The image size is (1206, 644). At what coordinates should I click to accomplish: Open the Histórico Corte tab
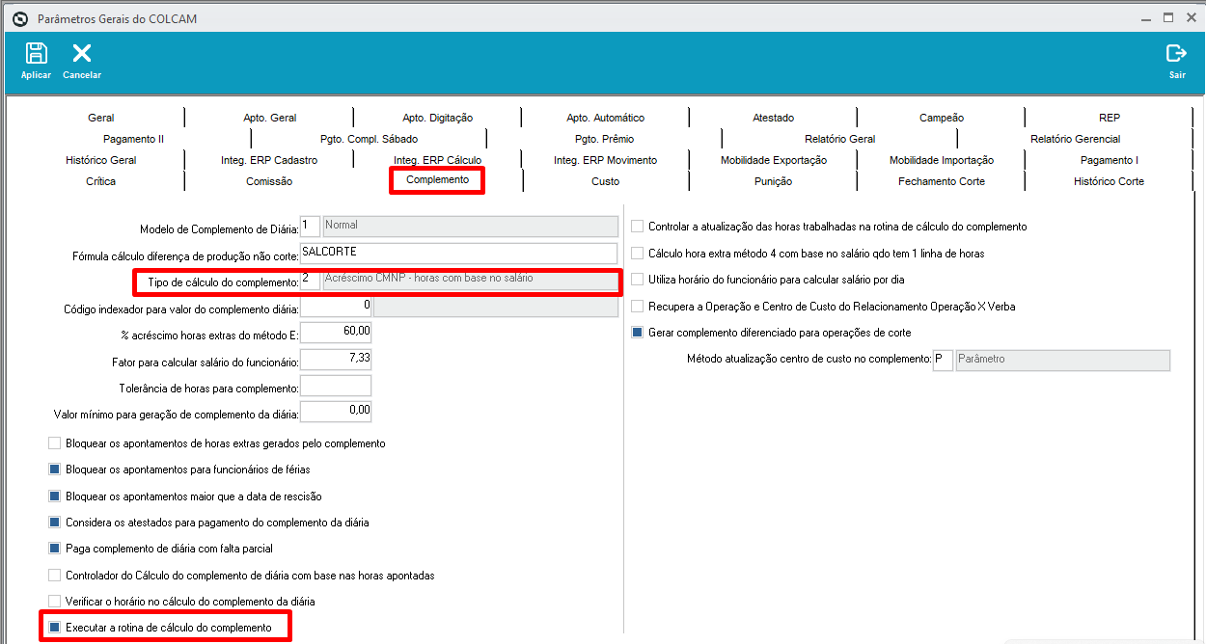click(x=1110, y=181)
